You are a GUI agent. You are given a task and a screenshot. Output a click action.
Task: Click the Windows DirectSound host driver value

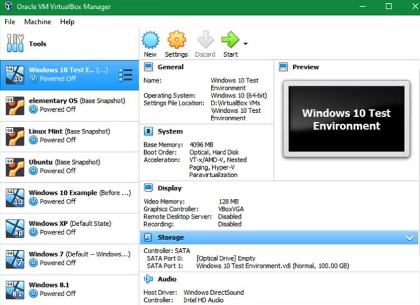213,293
